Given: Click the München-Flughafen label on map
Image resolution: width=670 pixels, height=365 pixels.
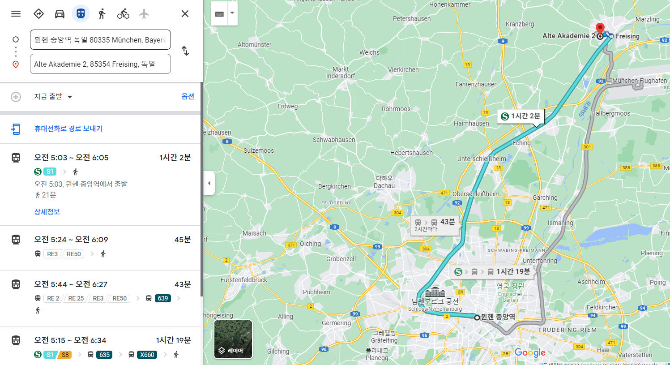Looking at the screenshot, I should pos(639,81).
